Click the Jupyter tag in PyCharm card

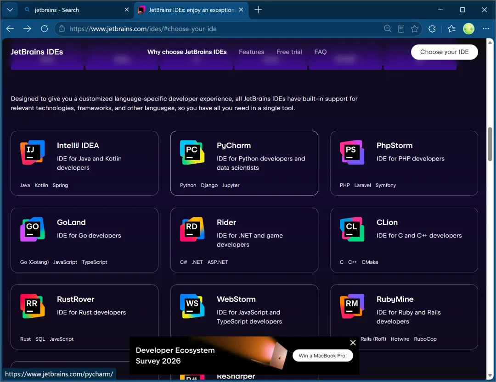pyautogui.click(x=231, y=185)
